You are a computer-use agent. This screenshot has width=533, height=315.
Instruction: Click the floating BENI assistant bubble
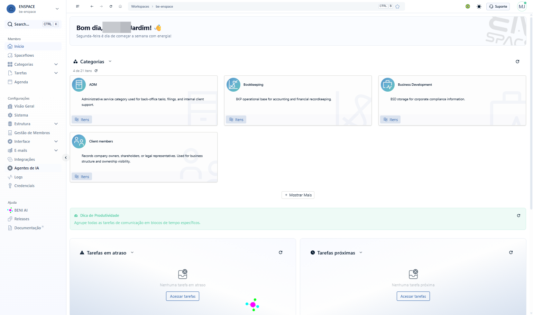(x=253, y=305)
